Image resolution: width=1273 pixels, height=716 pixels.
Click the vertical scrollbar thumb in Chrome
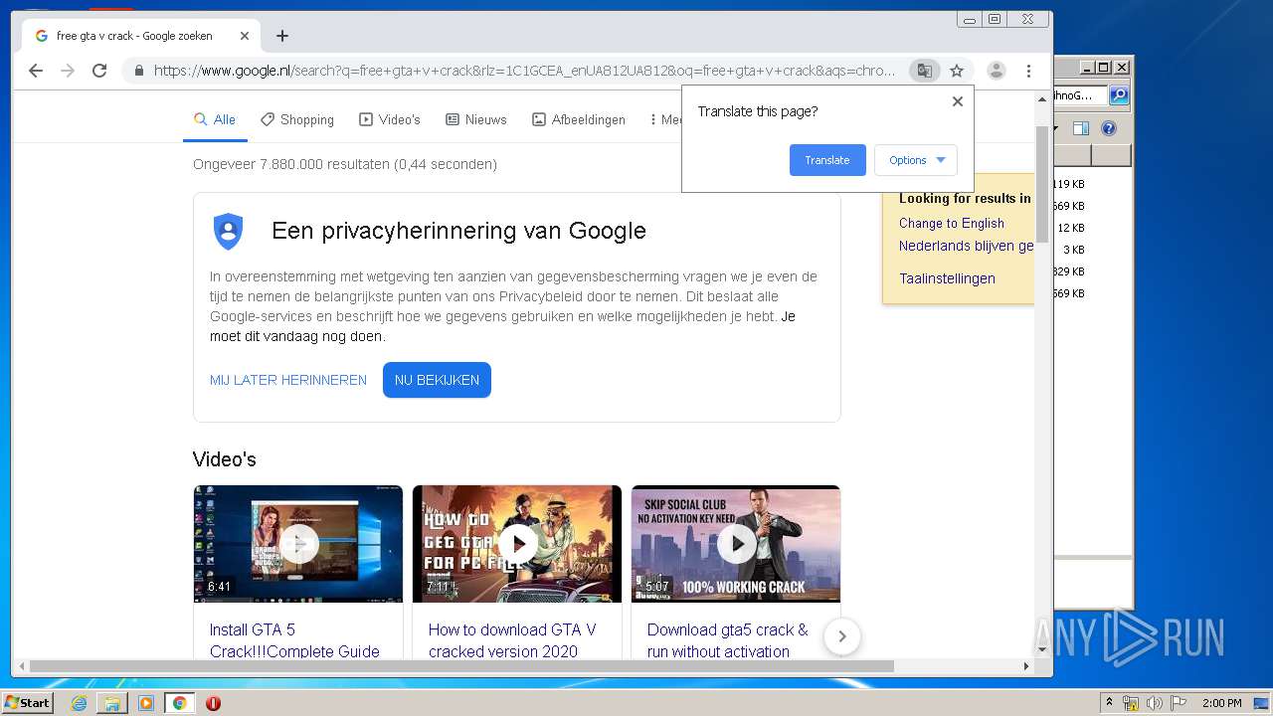tap(1042, 183)
